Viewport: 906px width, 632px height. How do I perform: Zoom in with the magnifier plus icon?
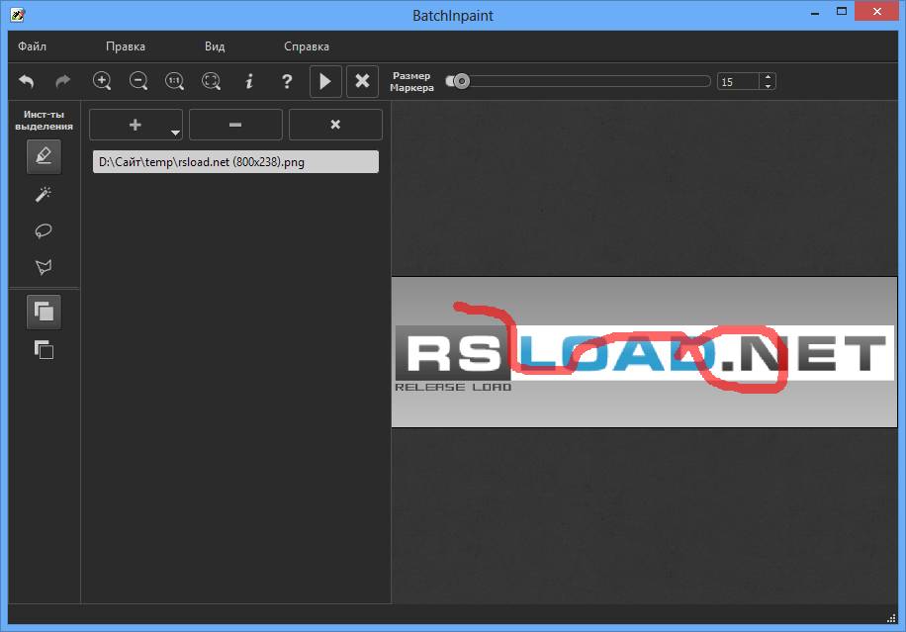[x=102, y=81]
